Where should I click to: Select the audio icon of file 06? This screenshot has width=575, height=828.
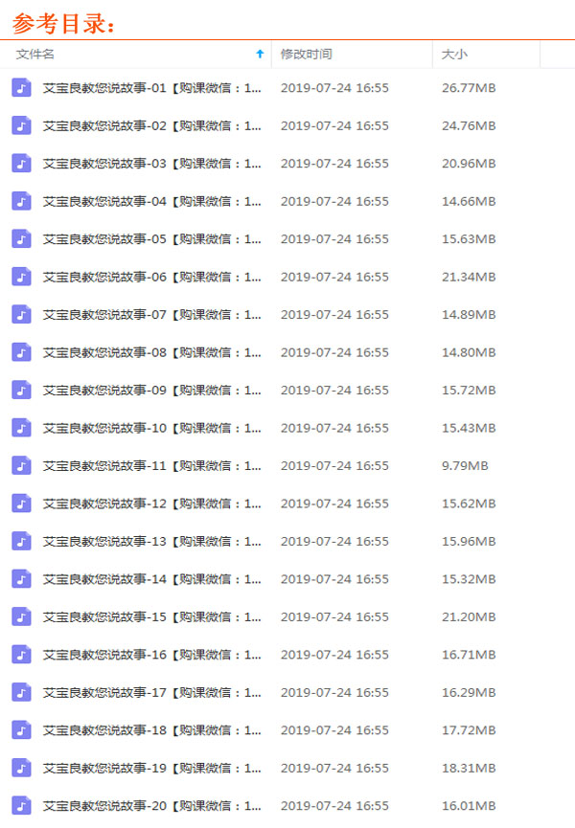[21, 277]
